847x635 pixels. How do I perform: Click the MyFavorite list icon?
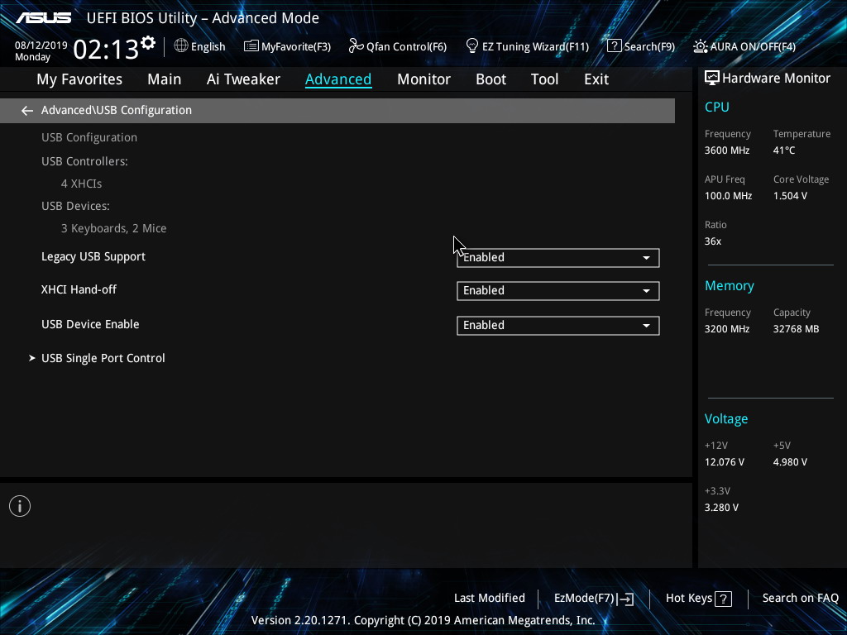coord(251,46)
